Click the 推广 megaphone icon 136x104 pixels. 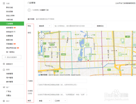click(4, 87)
